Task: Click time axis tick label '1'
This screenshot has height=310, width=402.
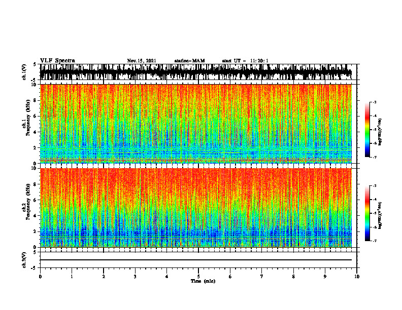Action: (x=72, y=277)
